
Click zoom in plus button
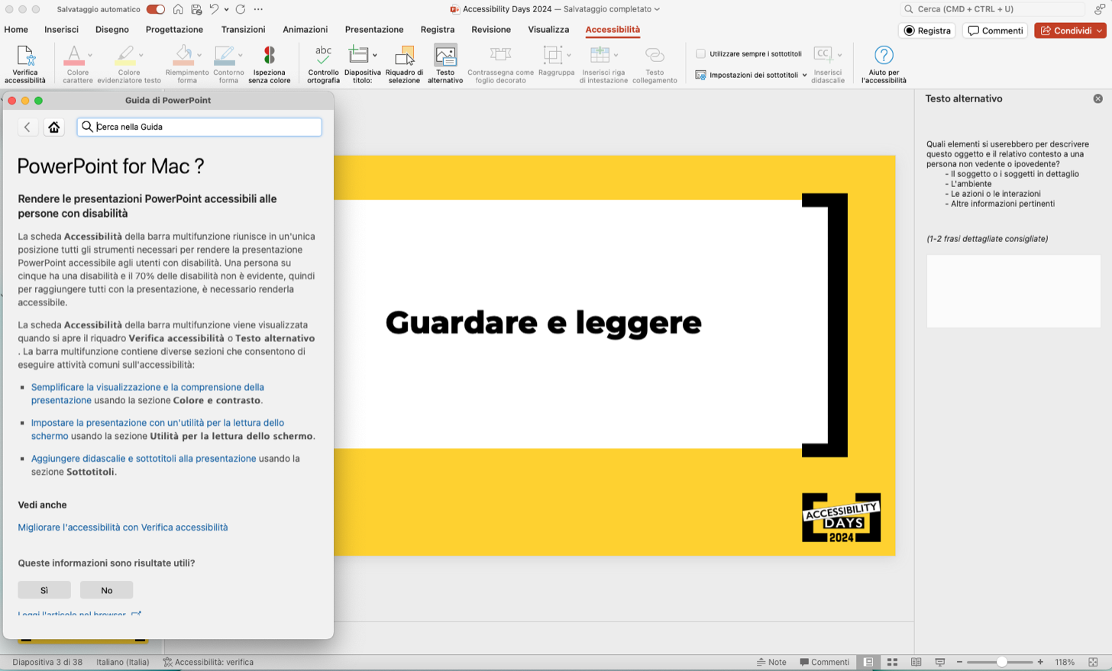pos(1040,662)
